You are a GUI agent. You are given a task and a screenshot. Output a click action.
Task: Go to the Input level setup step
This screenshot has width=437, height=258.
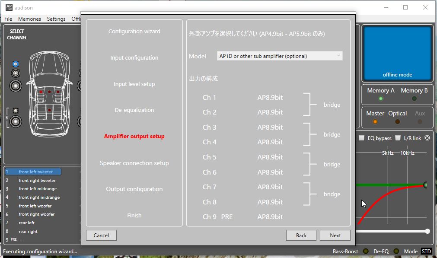pos(134,84)
